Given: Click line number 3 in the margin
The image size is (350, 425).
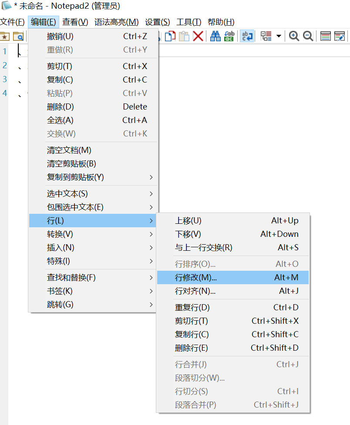Looking at the screenshot, I should [x=5, y=79].
